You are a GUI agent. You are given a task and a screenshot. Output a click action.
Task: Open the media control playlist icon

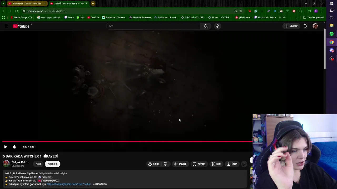310,11
